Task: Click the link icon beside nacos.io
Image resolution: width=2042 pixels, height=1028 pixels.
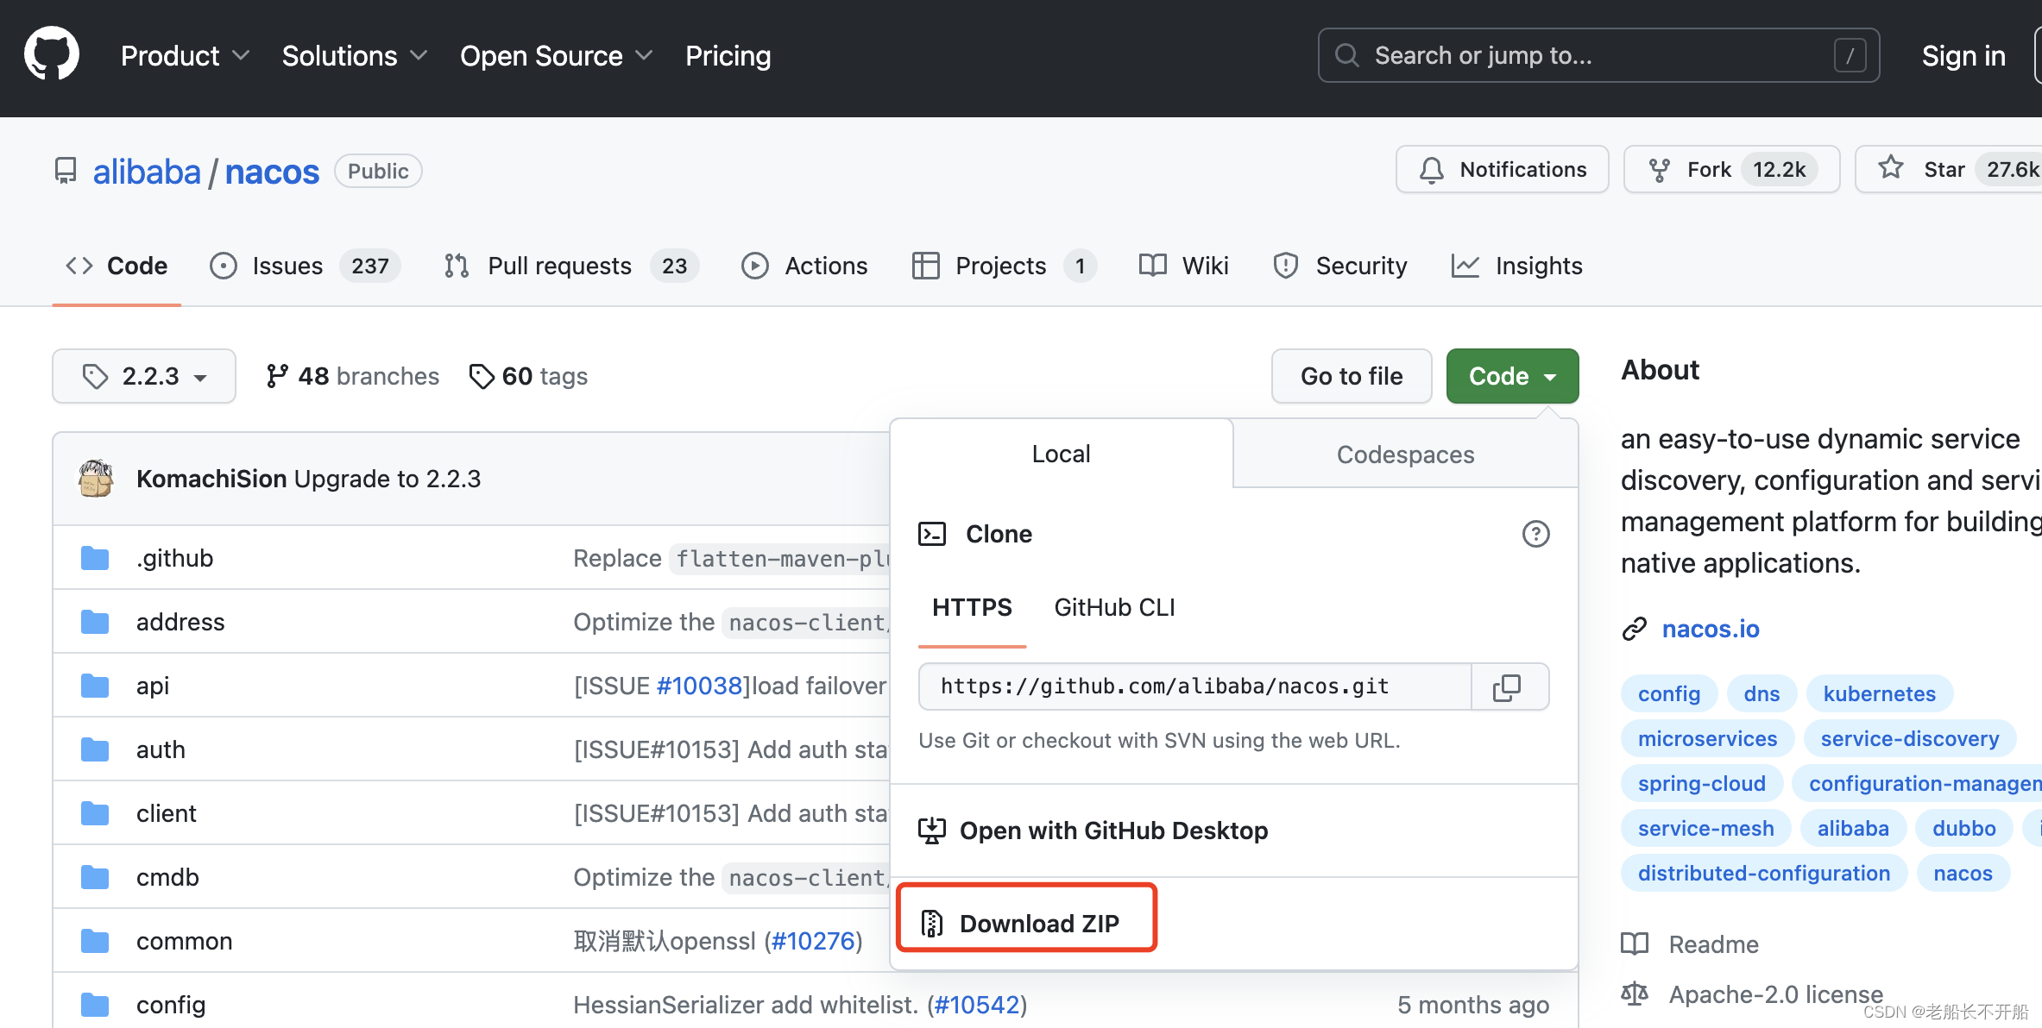Action: point(1635,630)
